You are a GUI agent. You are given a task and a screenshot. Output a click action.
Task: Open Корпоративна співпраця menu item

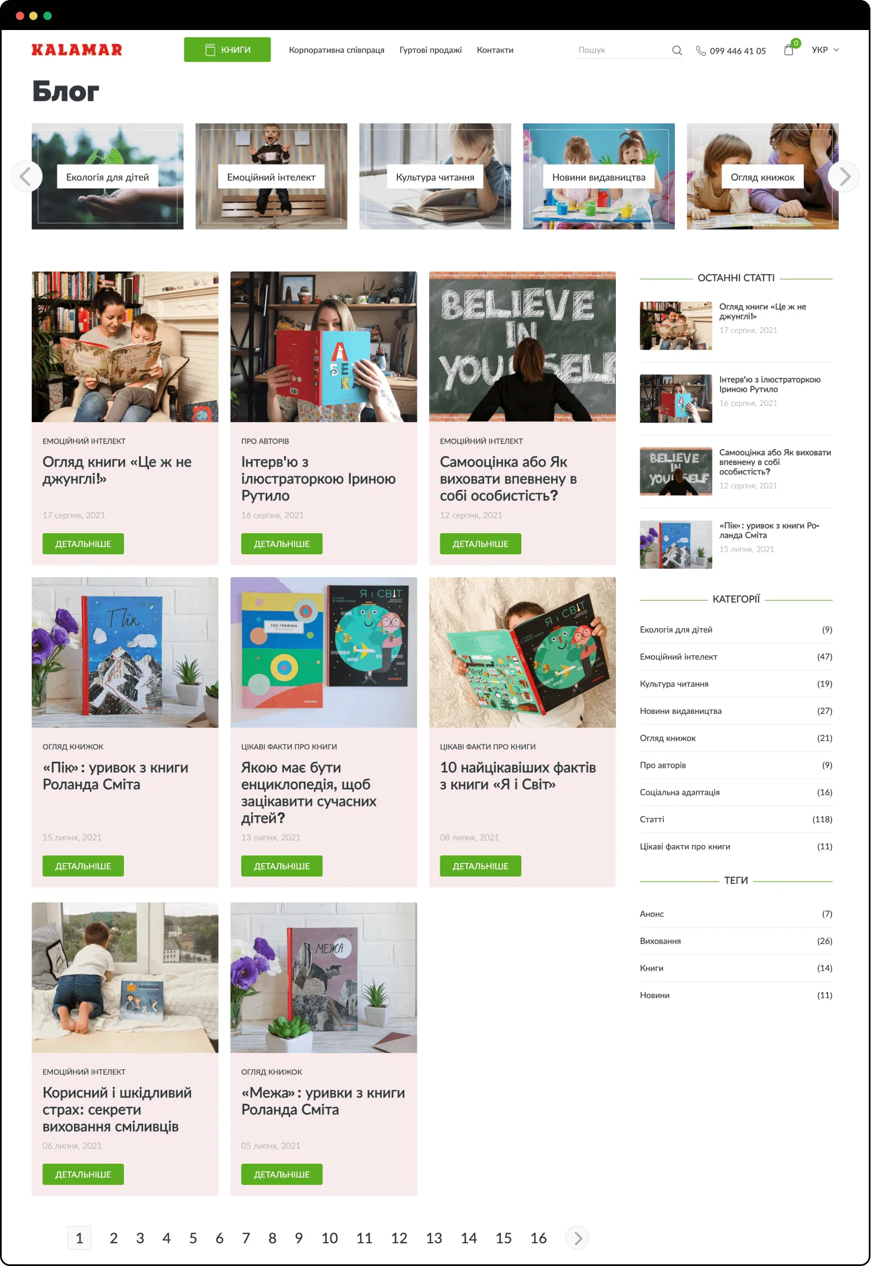[x=336, y=50]
